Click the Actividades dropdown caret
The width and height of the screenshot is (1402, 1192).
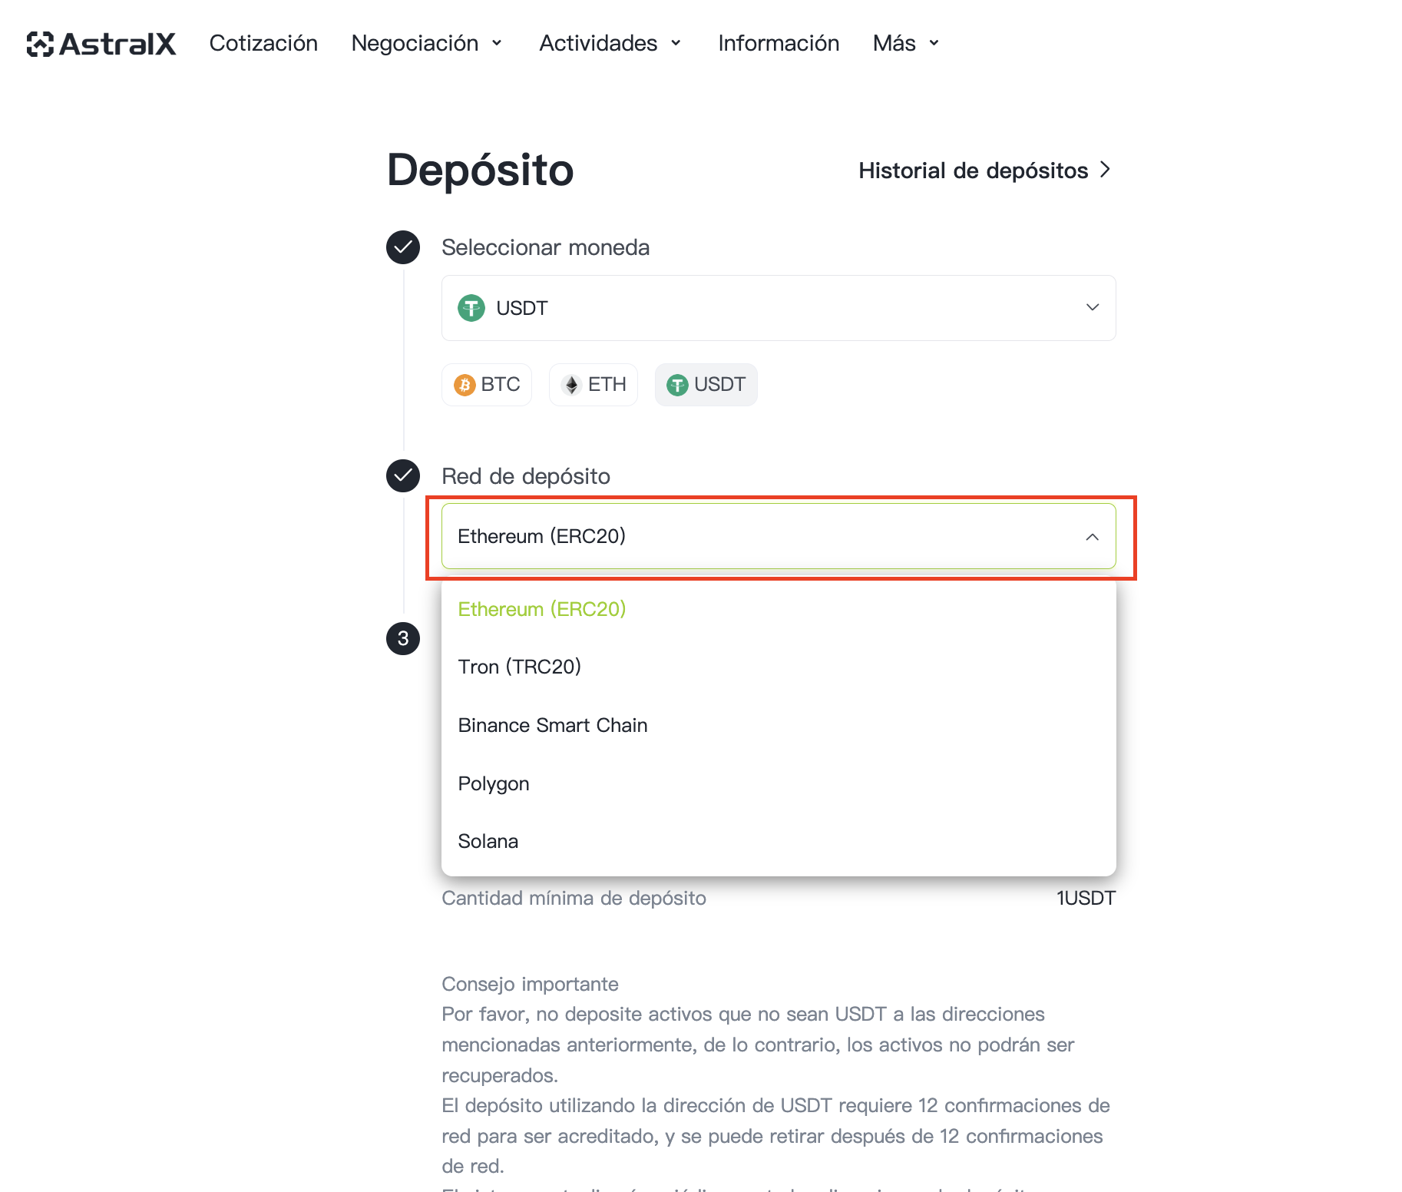[676, 43]
